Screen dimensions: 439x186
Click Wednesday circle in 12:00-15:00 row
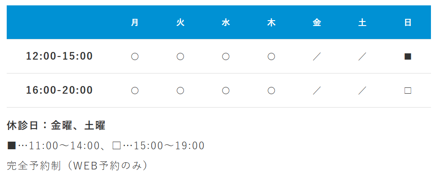[x=226, y=56]
